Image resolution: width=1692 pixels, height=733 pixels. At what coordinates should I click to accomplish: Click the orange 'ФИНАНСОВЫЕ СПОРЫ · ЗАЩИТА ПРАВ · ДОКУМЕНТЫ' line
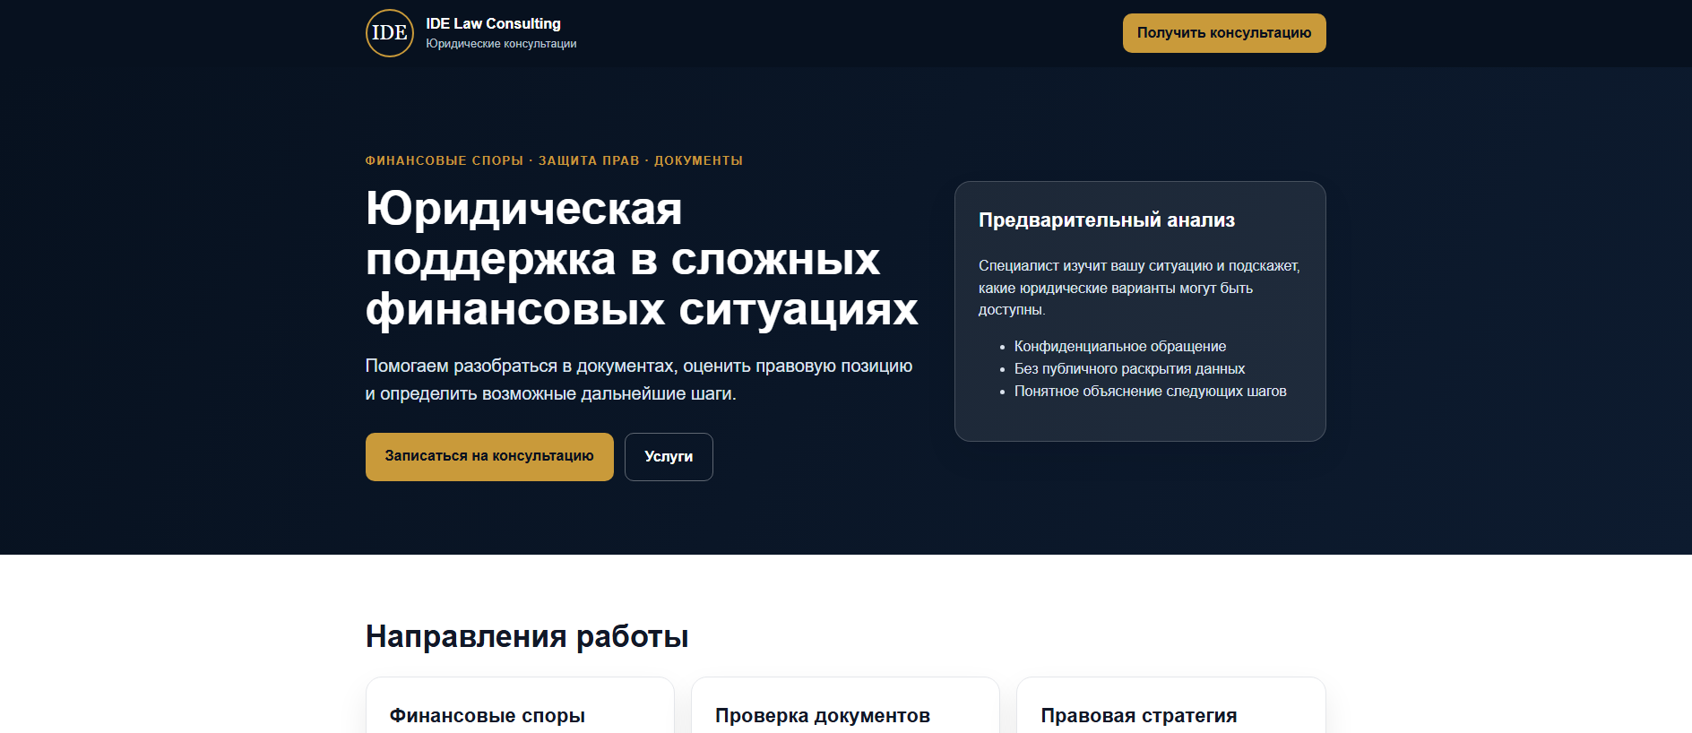pyautogui.click(x=554, y=160)
